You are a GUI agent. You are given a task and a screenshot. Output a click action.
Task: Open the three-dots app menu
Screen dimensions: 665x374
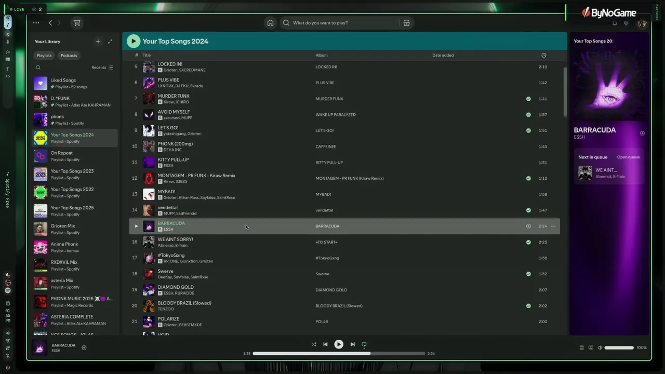pos(36,23)
